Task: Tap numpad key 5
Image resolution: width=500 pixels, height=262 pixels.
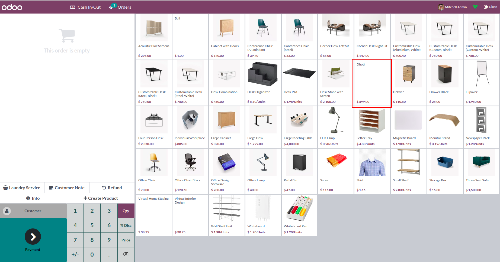Action: [92, 225]
